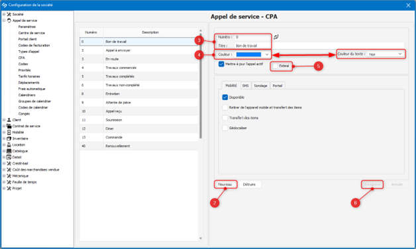This screenshot has height=249, width=416.
Task: Expand the Société tree node
Action: tap(4, 15)
